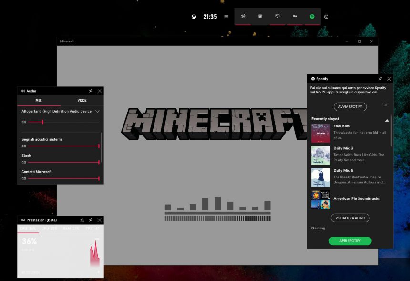Adjust the Altoparlanti master volume slider
The width and height of the screenshot is (410, 281).
[64, 122]
